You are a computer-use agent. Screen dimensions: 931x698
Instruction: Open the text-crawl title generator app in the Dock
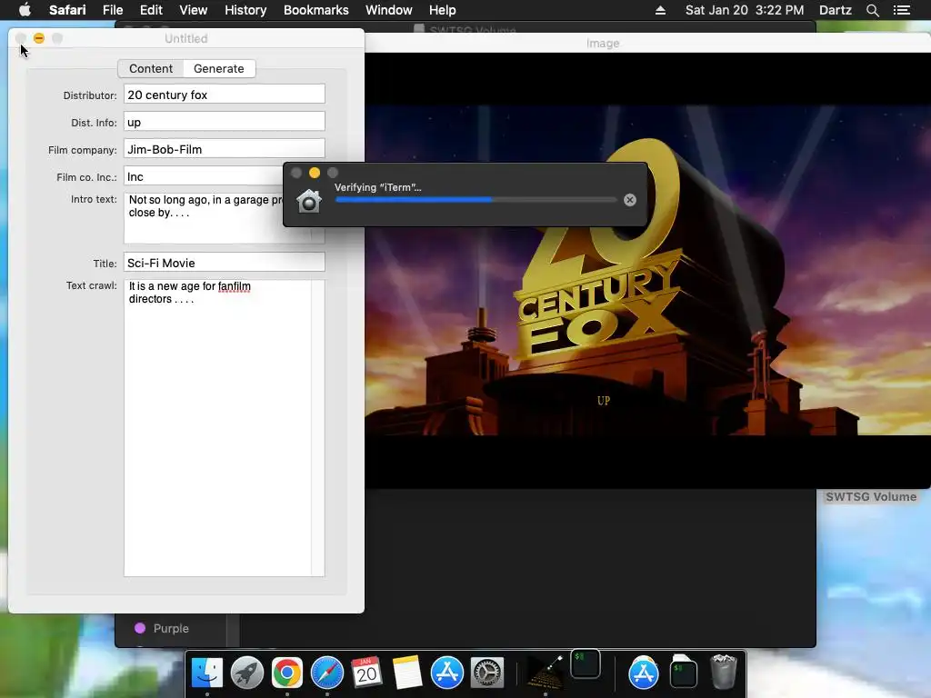546,673
